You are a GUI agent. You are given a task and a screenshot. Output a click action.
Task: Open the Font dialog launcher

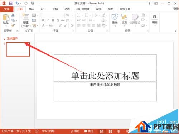click(x=73, y=31)
